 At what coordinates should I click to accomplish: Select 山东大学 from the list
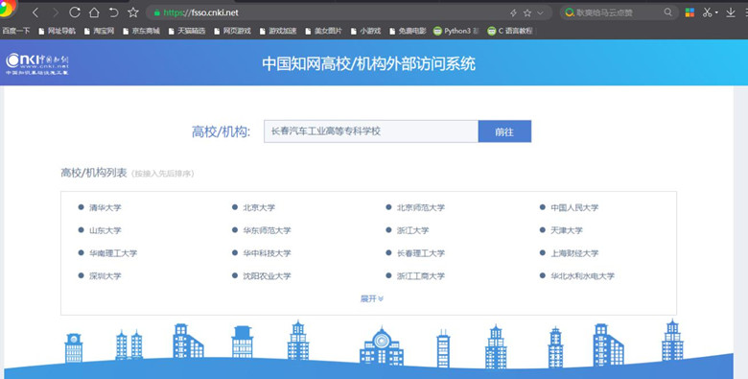(105, 230)
